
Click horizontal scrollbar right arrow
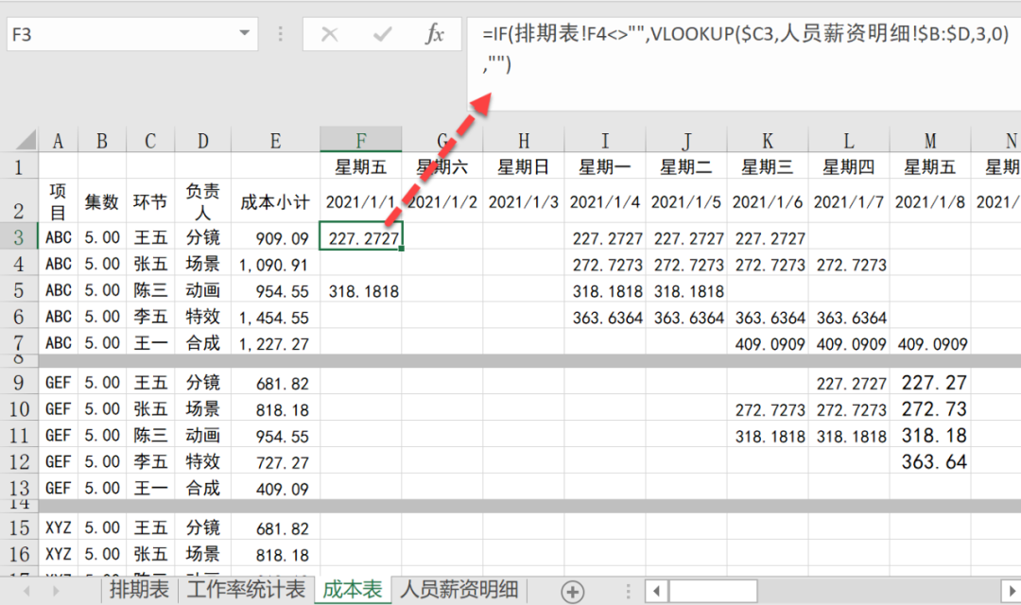pos(1012,592)
